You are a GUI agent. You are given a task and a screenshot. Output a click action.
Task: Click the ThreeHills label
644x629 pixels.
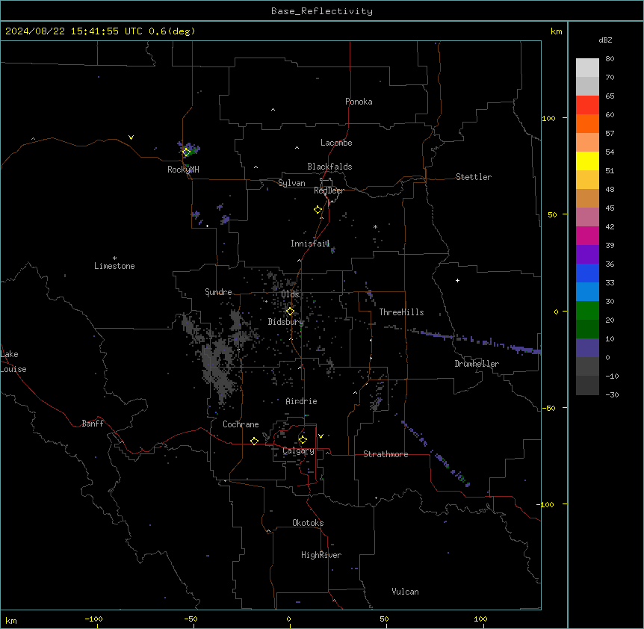401,312
